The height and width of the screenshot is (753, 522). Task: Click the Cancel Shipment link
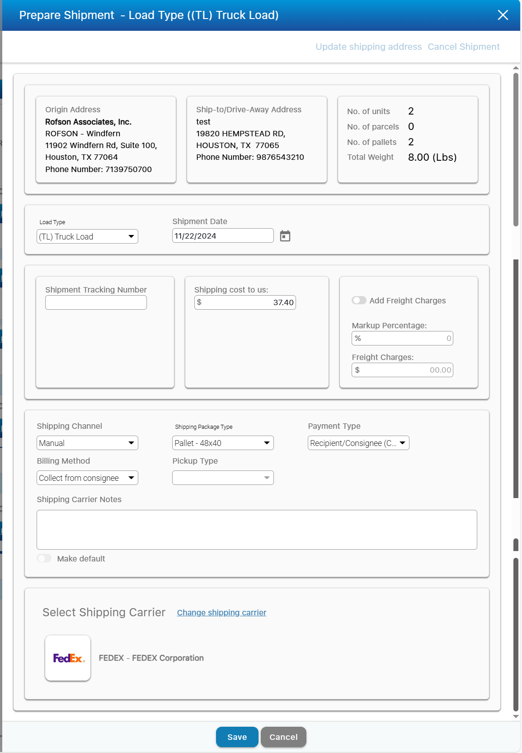click(x=463, y=47)
